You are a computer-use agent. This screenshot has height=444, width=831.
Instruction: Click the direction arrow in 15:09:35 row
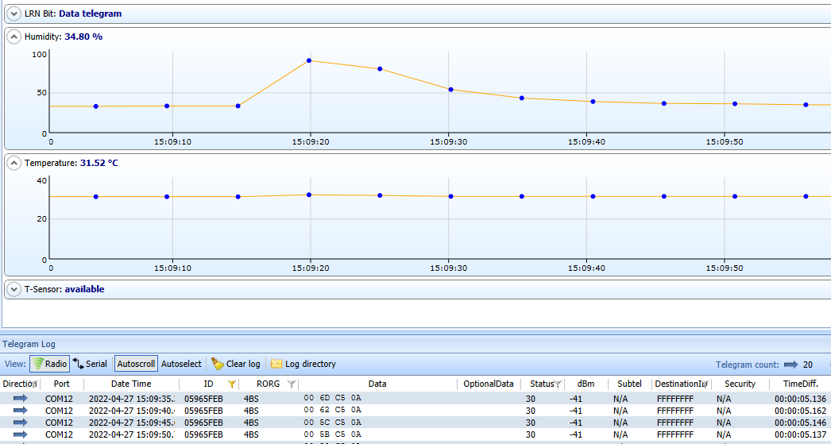point(20,398)
